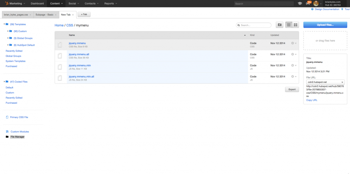The height and width of the screenshot is (174, 350).
Task: Switch to the brian_kyles_pages.css tab
Action: click(x=16, y=15)
